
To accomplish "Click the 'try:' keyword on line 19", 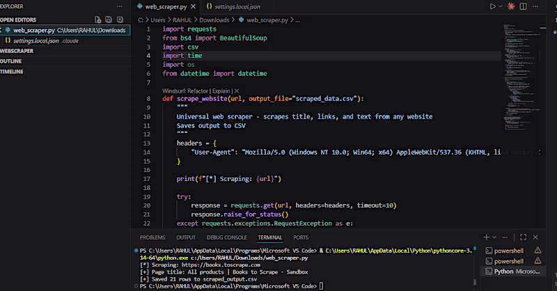I will pyautogui.click(x=184, y=197).
